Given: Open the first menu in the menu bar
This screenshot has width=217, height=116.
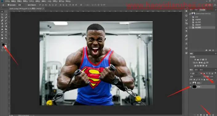Looking at the screenshot, I should [7, 1].
